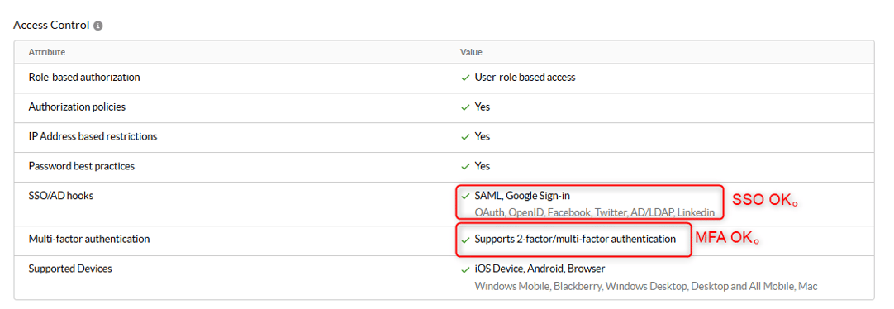Click the grey OAuth, OpenID, Facebook text line
Image resolution: width=894 pixels, height=309 pixels.
point(595,212)
